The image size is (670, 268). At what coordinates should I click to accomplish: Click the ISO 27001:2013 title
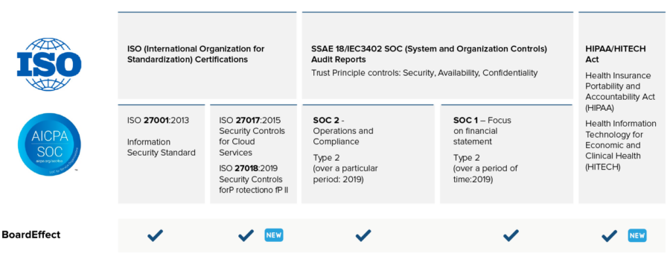[x=158, y=120]
